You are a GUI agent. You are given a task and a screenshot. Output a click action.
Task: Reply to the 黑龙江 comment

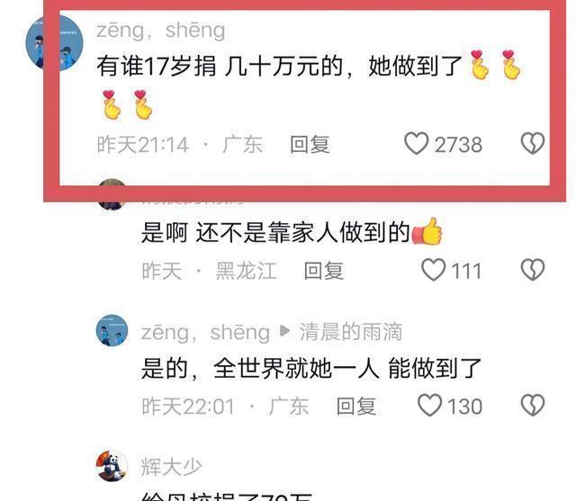[x=324, y=271]
